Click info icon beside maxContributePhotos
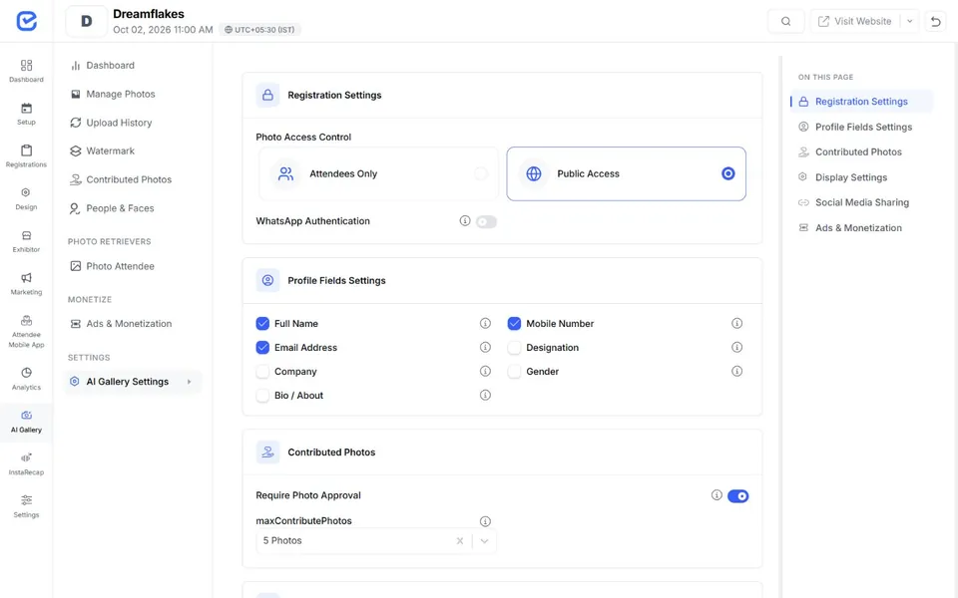This screenshot has height=598, width=958. (485, 521)
